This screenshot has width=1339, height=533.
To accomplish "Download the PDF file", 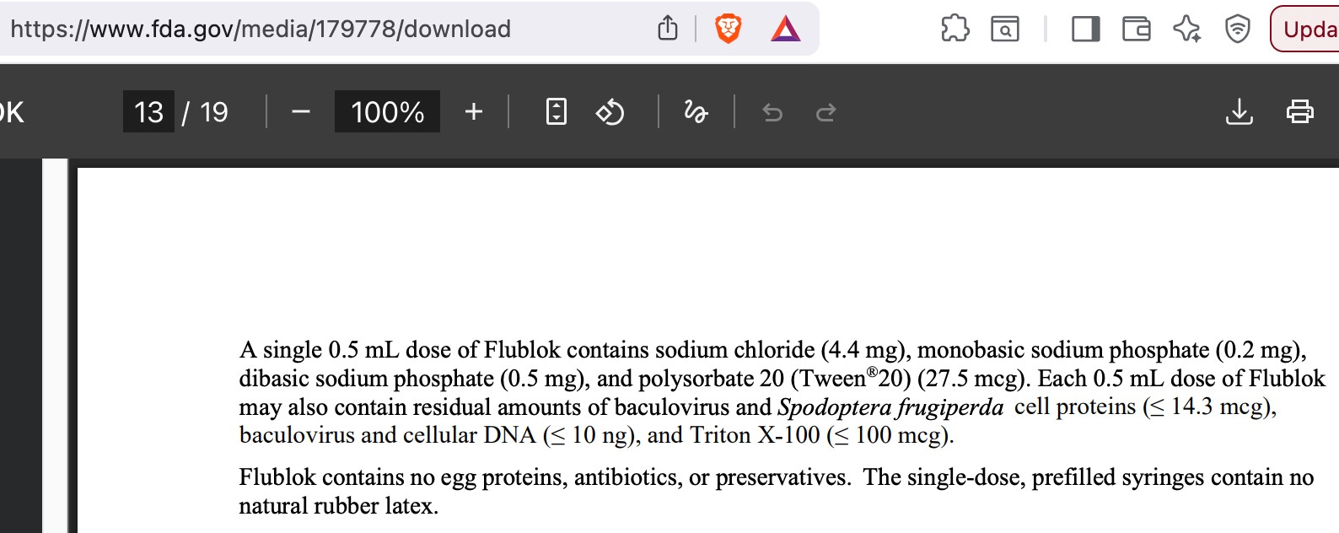I will tap(1239, 111).
